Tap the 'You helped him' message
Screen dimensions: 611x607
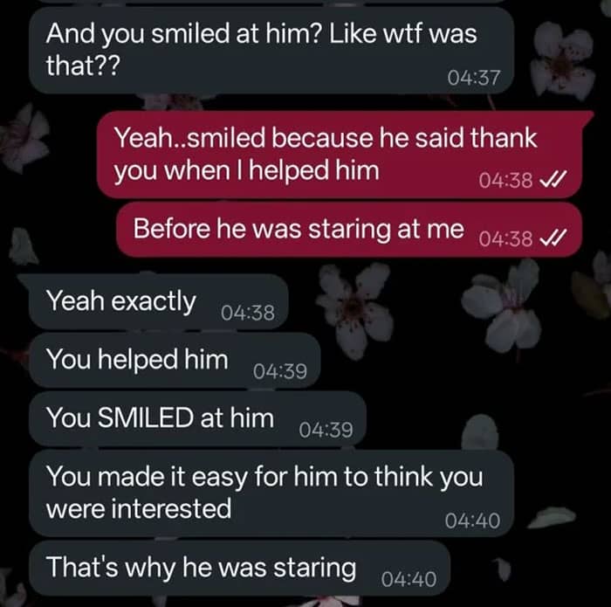[x=175, y=360]
